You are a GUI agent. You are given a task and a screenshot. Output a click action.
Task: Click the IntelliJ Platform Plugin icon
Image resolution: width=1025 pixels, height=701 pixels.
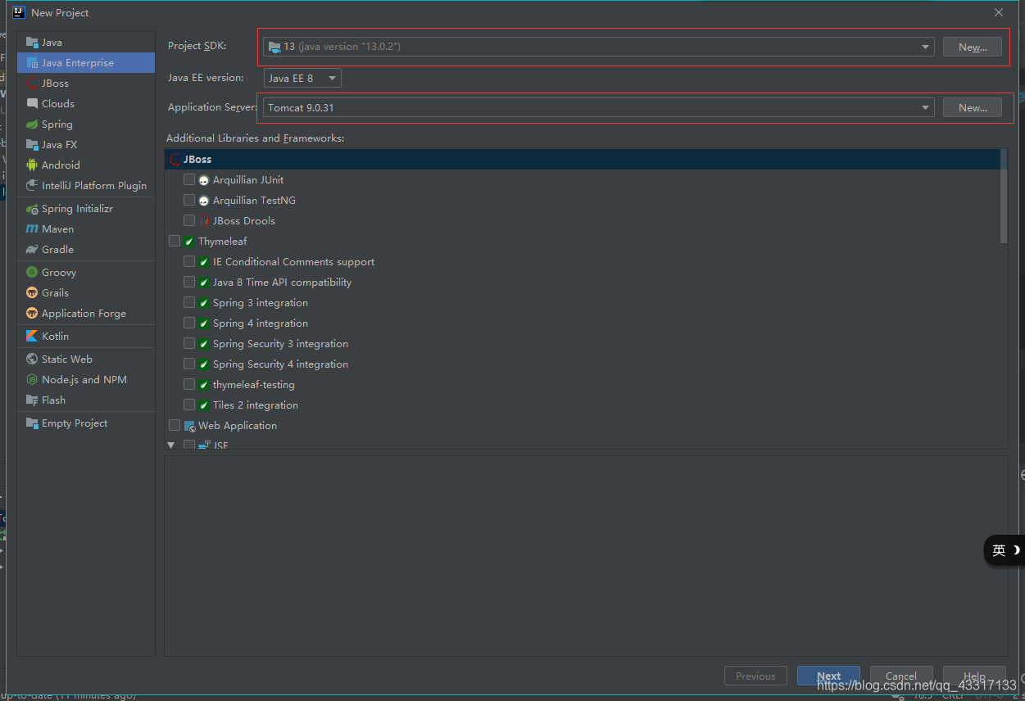pos(32,186)
